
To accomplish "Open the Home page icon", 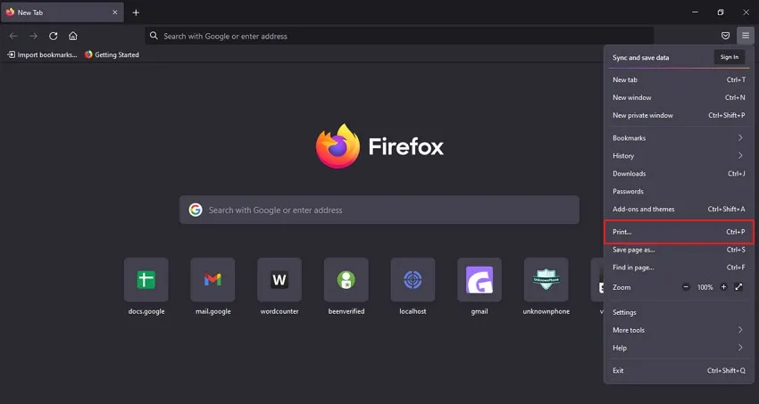I will [72, 37].
